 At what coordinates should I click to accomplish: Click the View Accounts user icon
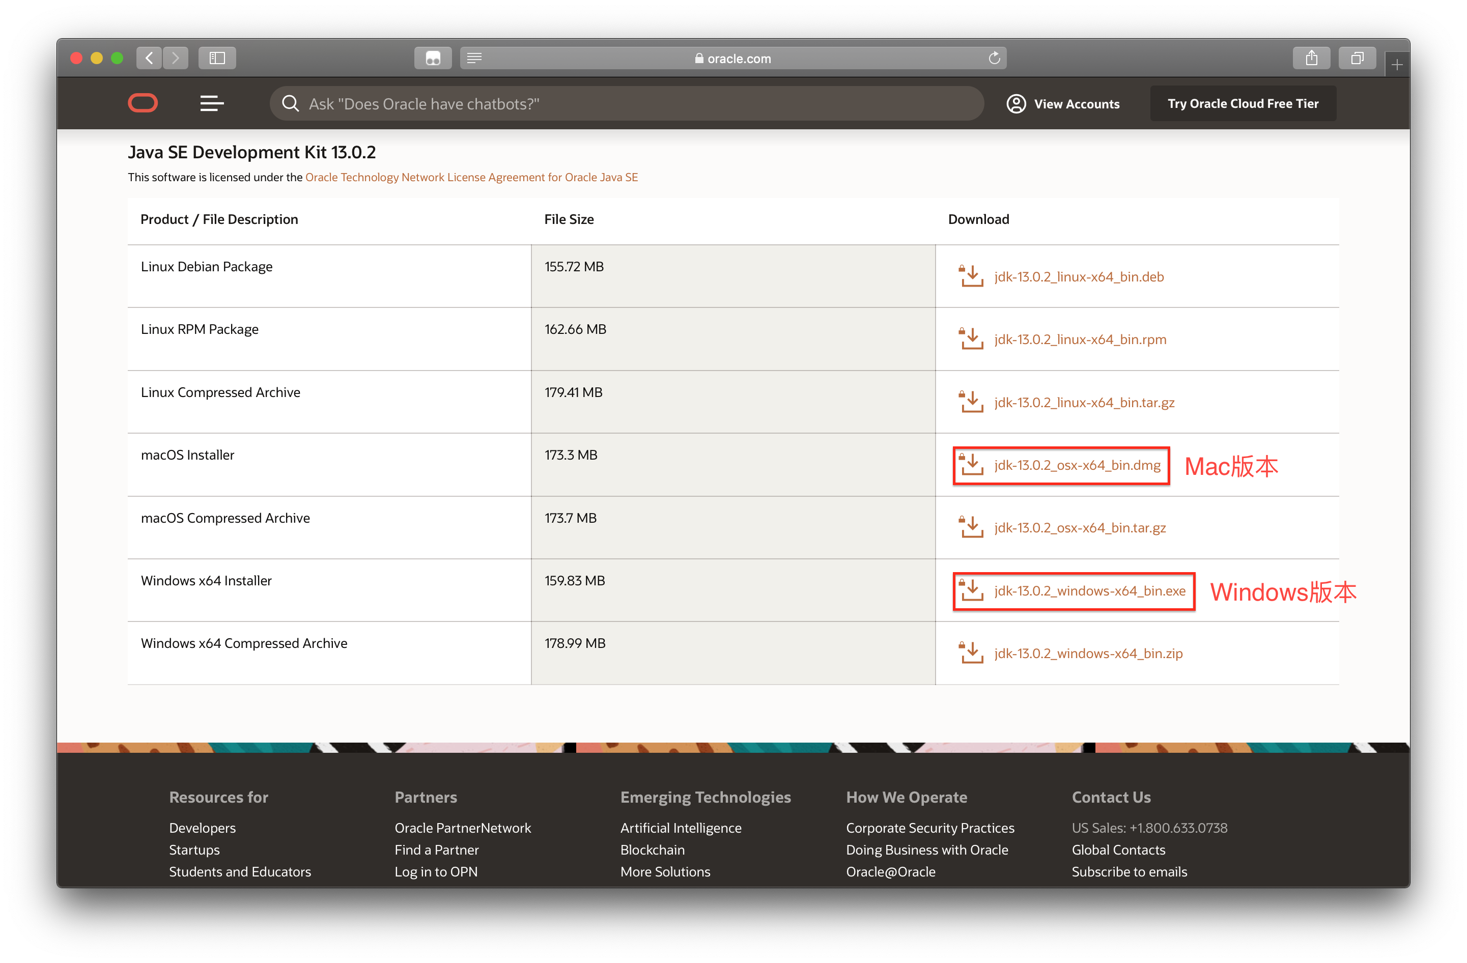[1016, 103]
